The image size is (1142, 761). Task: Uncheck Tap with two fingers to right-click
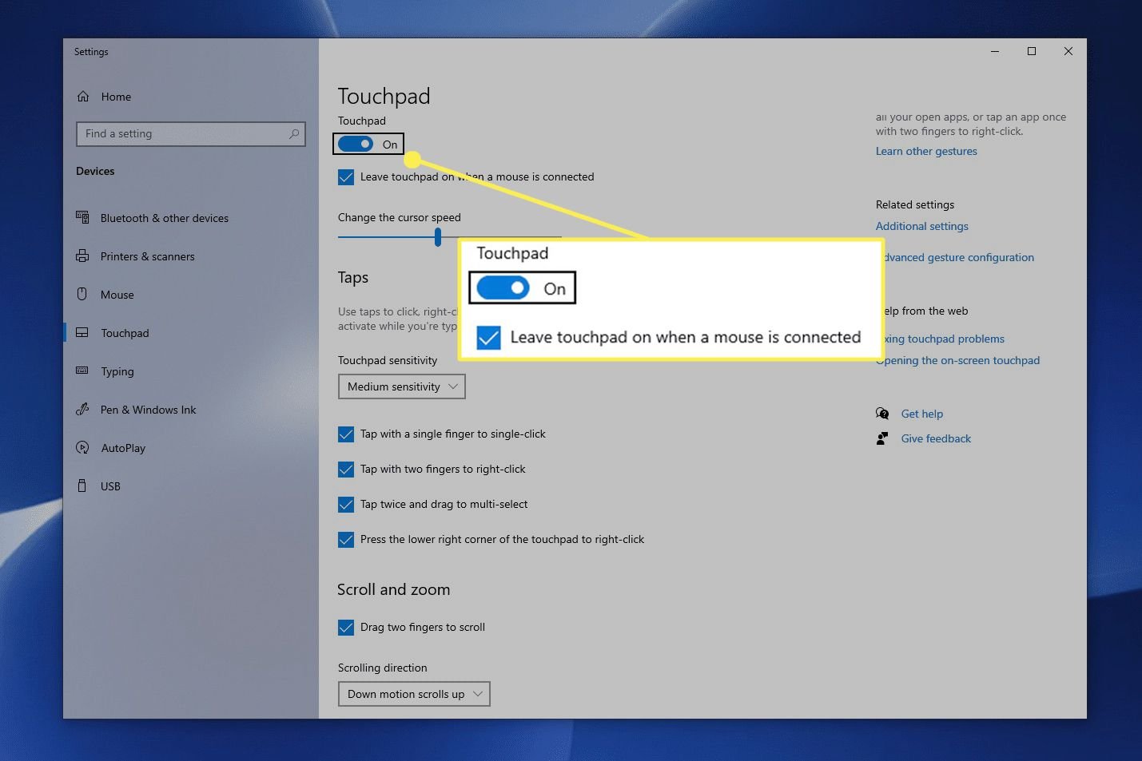346,470
